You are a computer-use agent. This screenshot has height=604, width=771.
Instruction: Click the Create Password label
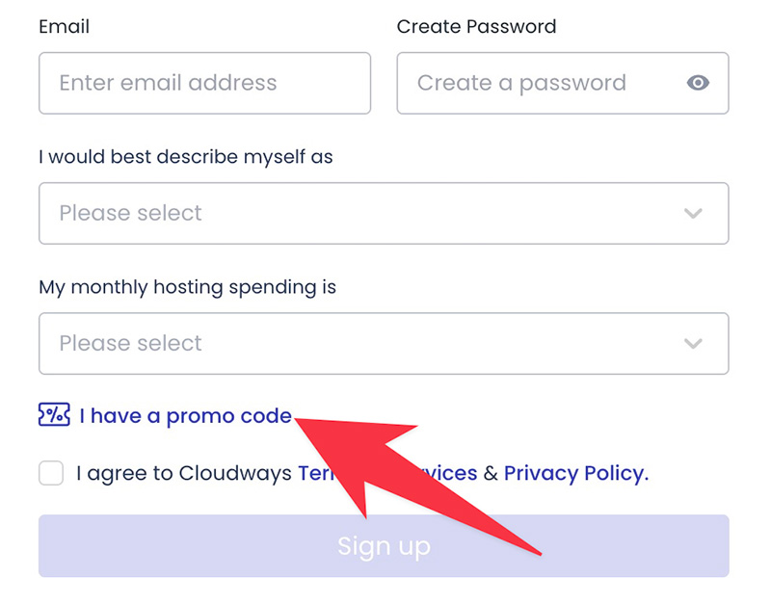click(x=476, y=27)
